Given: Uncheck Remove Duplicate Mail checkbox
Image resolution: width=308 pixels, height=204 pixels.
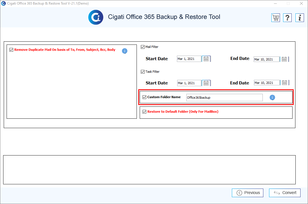Looking at the screenshot, I should (x=11, y=50).
